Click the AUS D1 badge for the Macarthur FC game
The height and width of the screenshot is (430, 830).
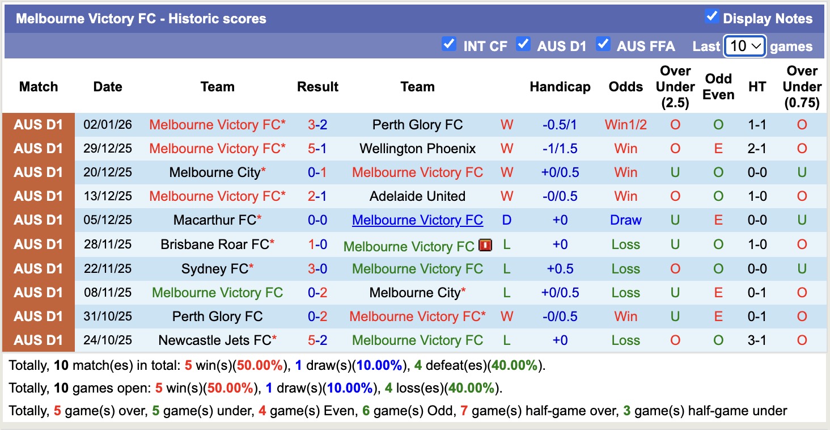[40, 220]
